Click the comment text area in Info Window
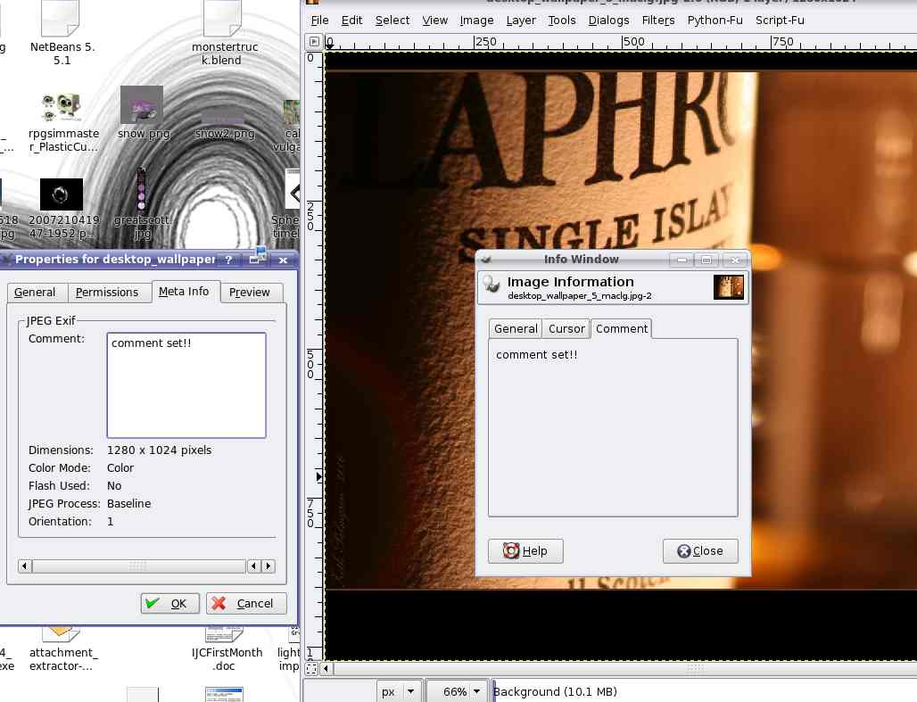This screenshot has width=917, height=702. pos(613,427)
